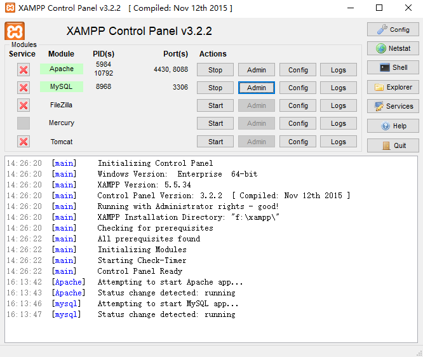The image size is (423, 357).
Task: View Mercury Logs
Action: point(339,123)
